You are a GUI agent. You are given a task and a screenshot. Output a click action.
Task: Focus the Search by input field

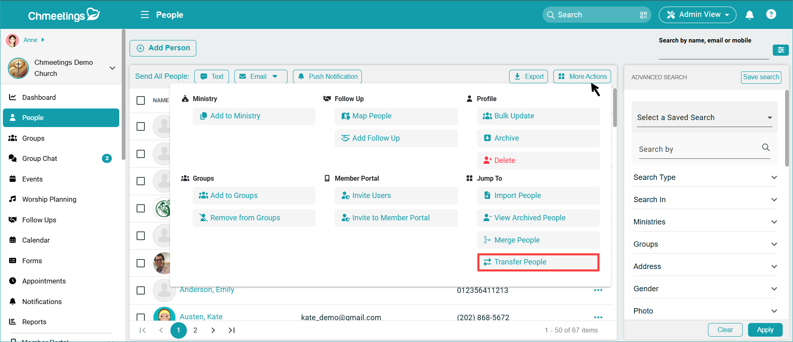(x=698, y=149)
